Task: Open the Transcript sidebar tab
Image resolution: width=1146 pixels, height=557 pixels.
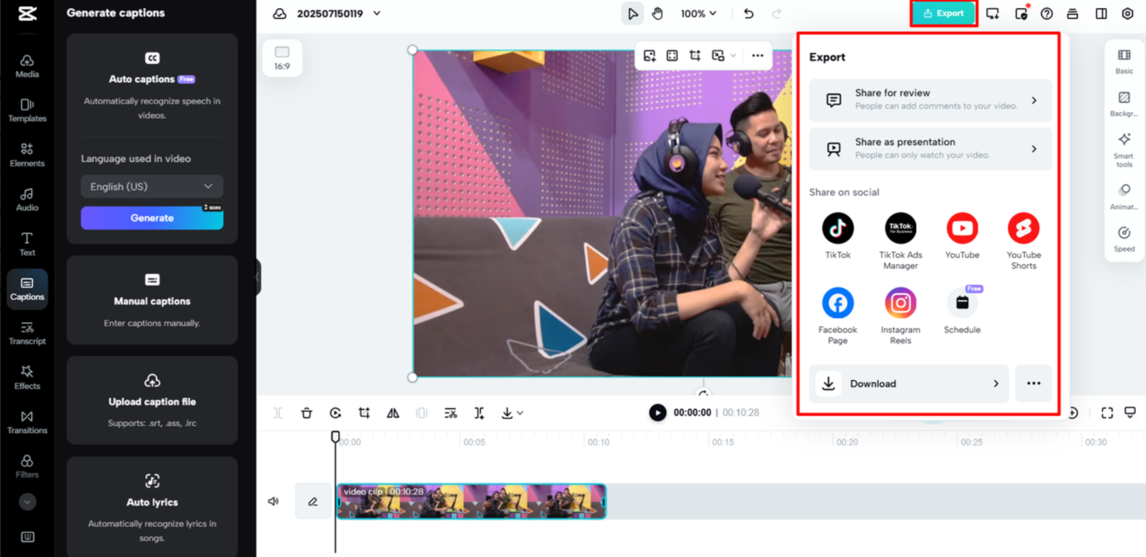Action: pyautogui.click(x=27, y=333)
